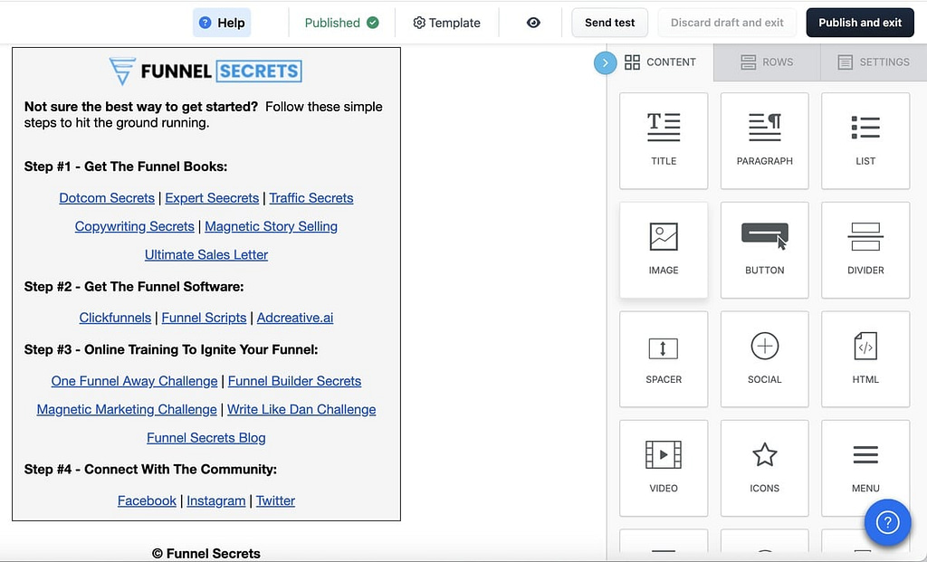927x562 pixels.
Task: Open the Magnetic Marketing Challenge link
Action: (127, 410)
